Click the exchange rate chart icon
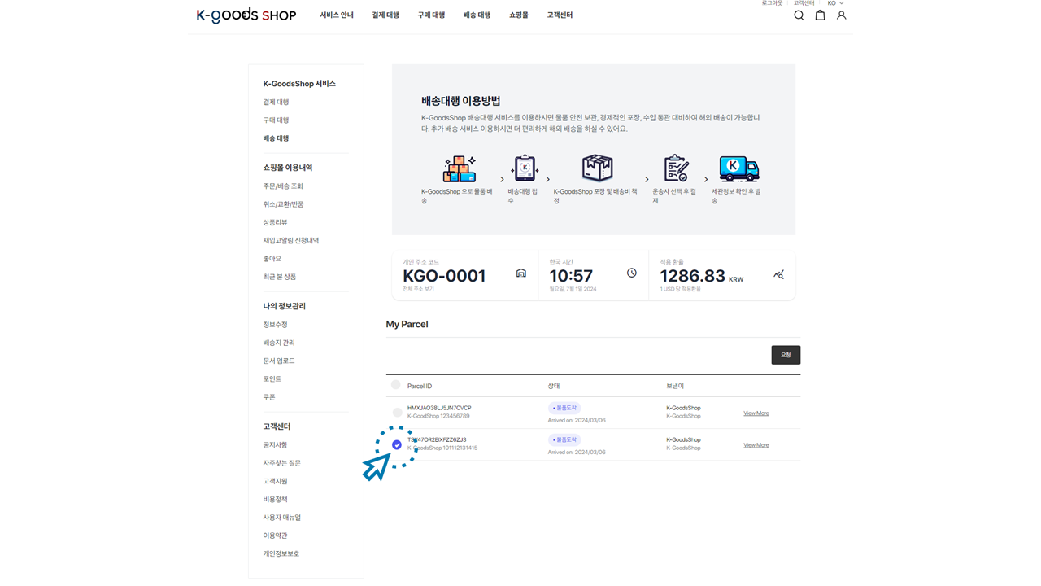The image size is (1041, 586). coord(778,275)
